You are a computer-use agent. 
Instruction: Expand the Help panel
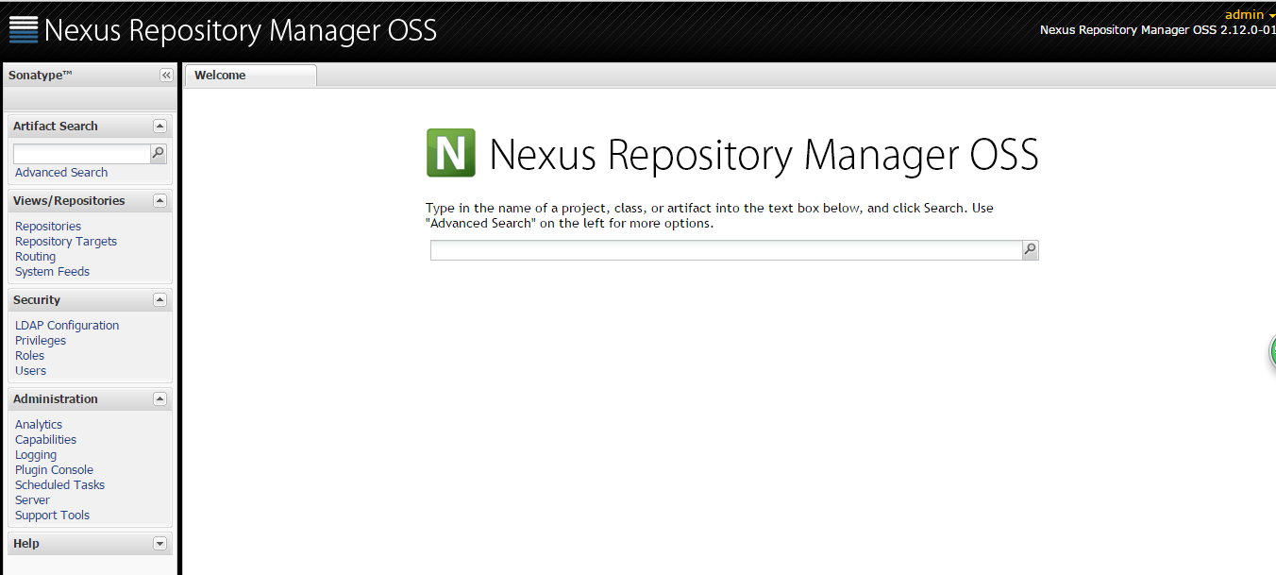click(x=159, y=543)
